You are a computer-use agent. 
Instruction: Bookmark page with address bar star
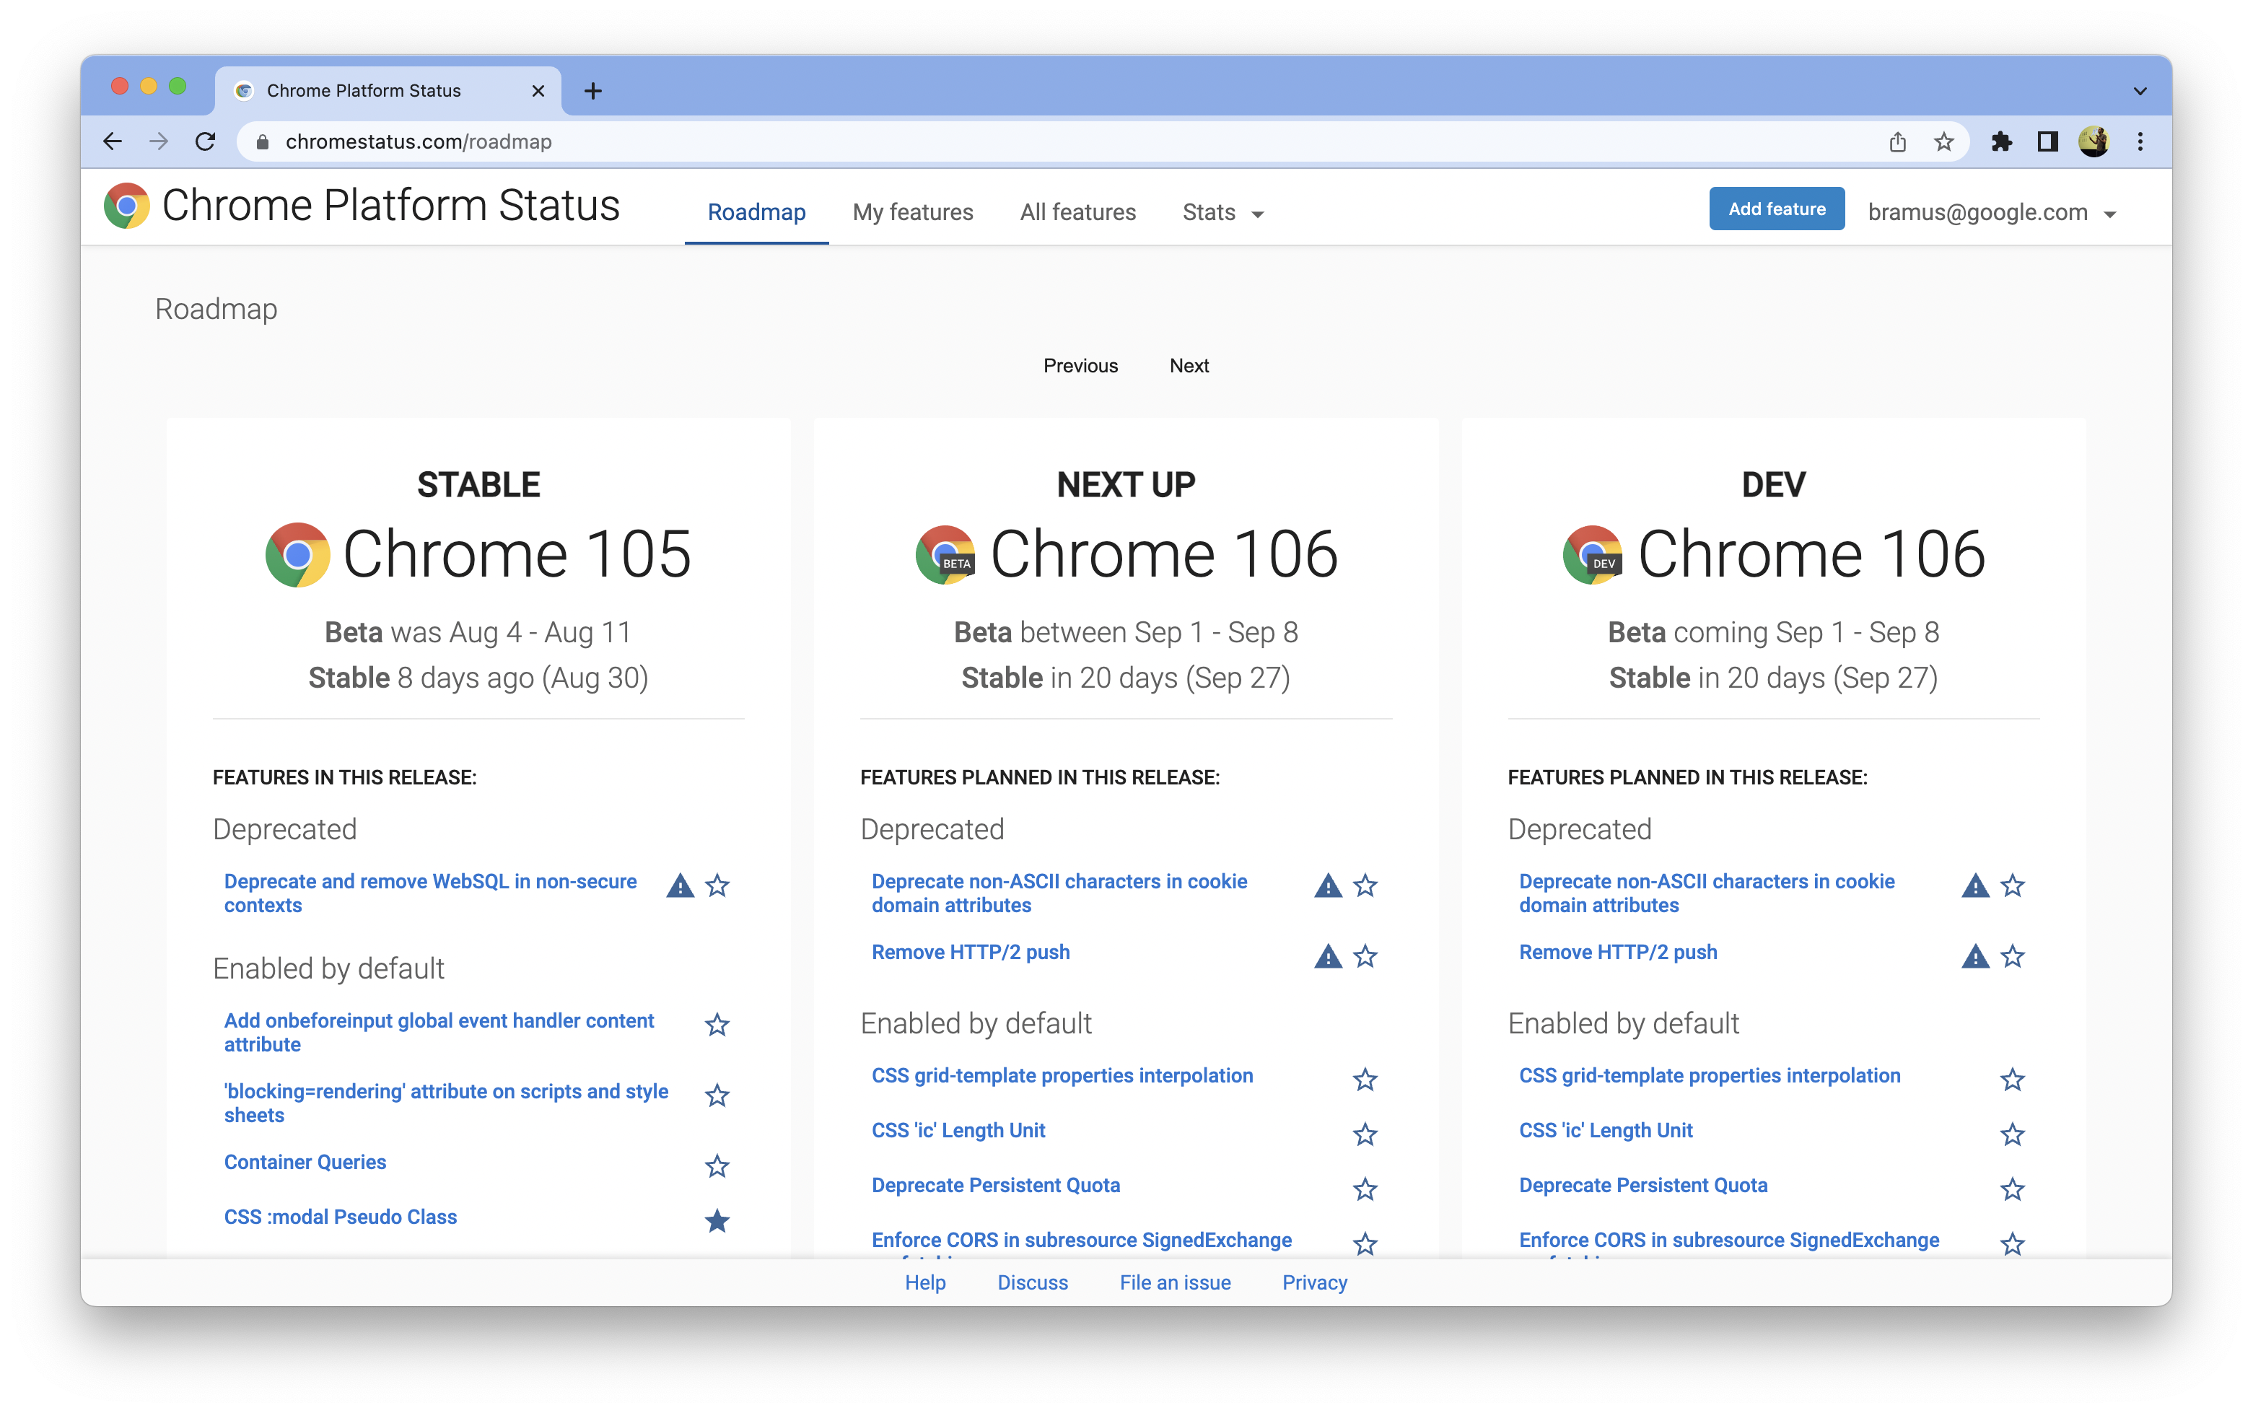point(1943,141)
